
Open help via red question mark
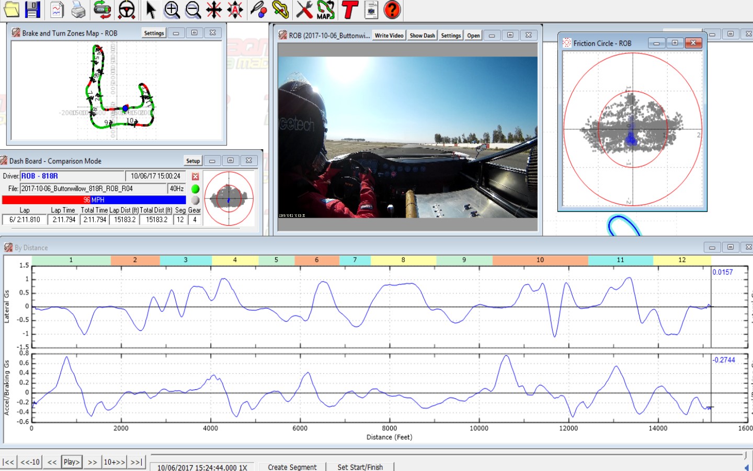392,9
